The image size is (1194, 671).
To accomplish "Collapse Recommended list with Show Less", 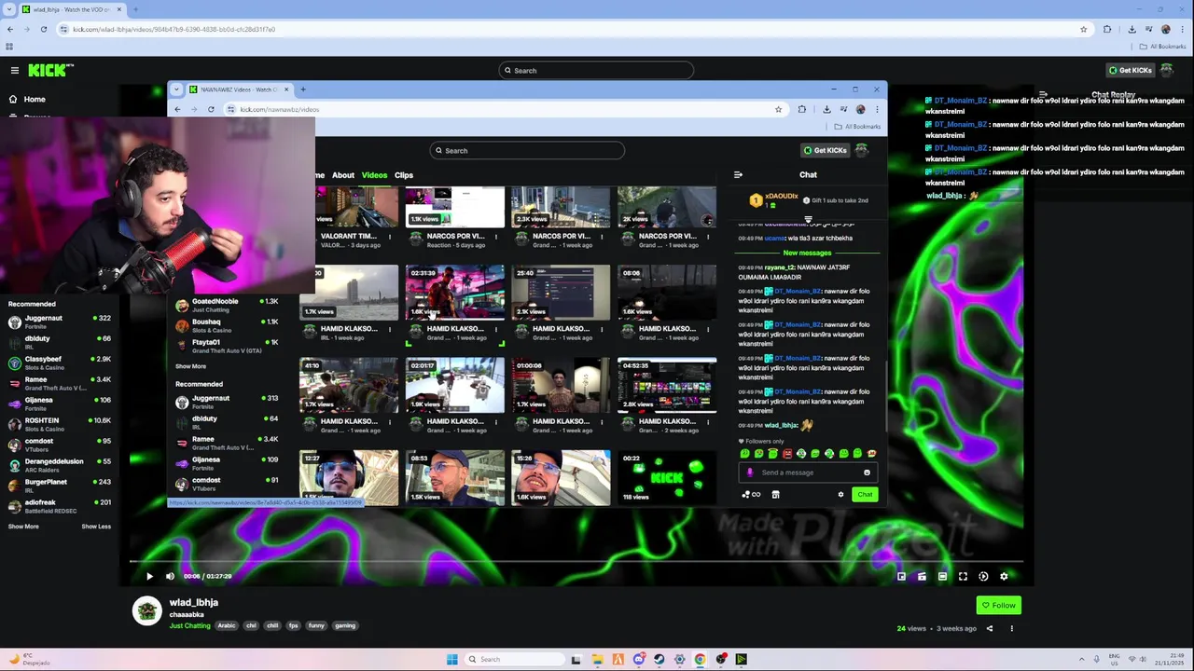I will click(x=96, y=527).
